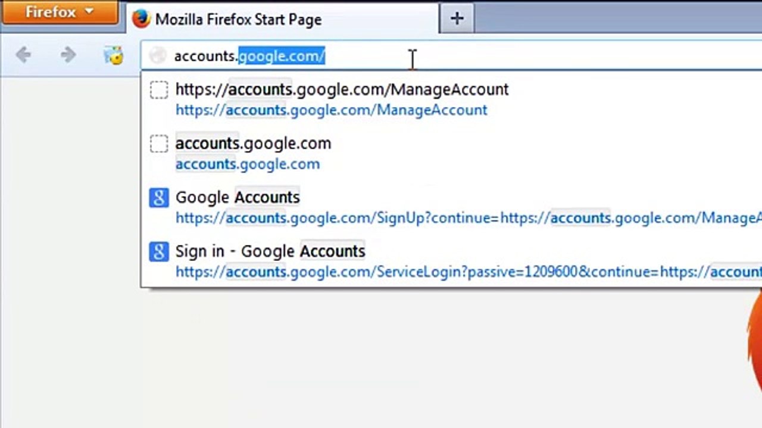Click the blue ManageAccount URL link

(331, 110)
